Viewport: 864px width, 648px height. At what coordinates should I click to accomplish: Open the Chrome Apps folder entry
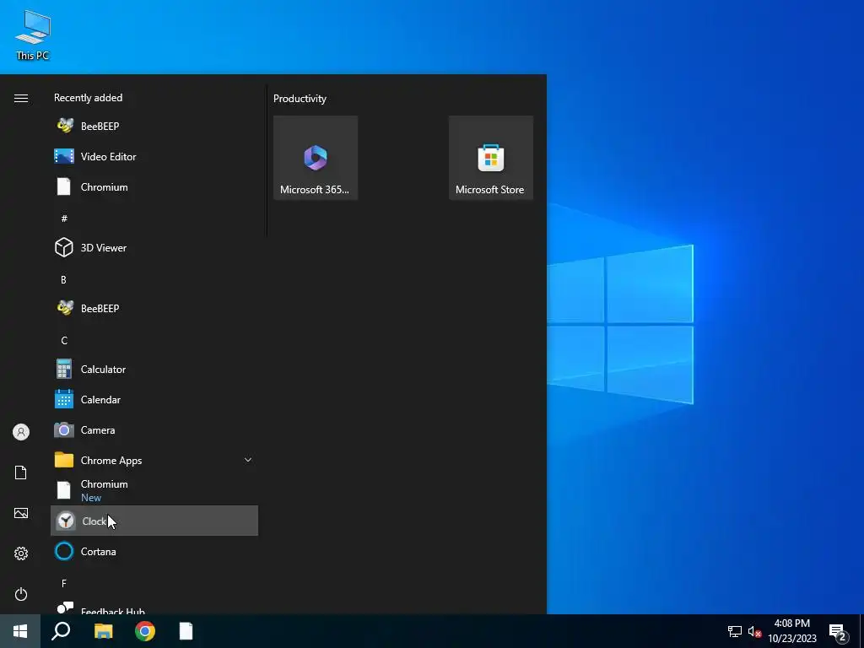pos(154,460)
